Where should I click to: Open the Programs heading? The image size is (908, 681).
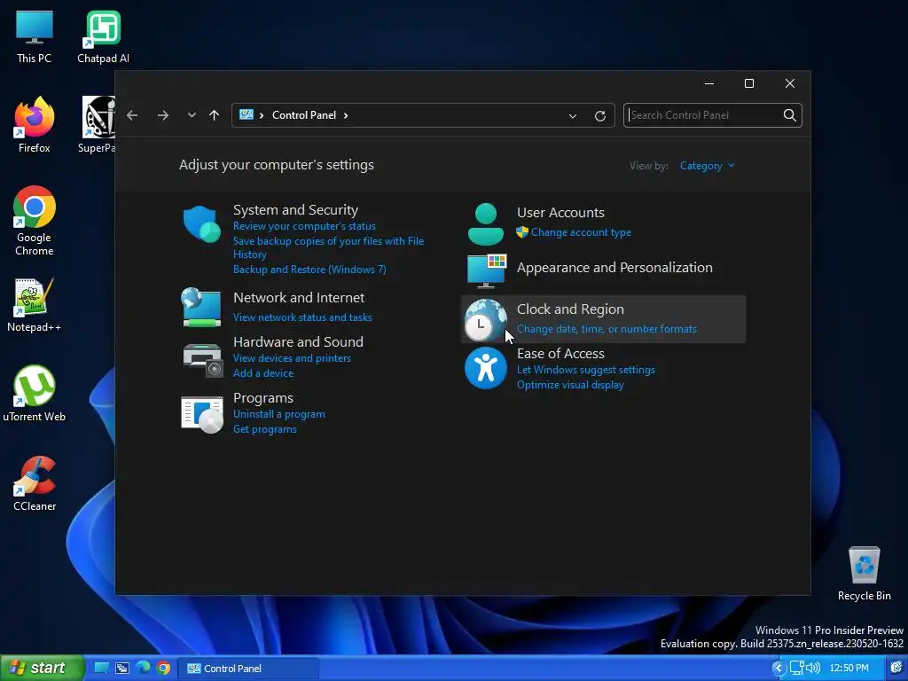(x=262, y=398)
